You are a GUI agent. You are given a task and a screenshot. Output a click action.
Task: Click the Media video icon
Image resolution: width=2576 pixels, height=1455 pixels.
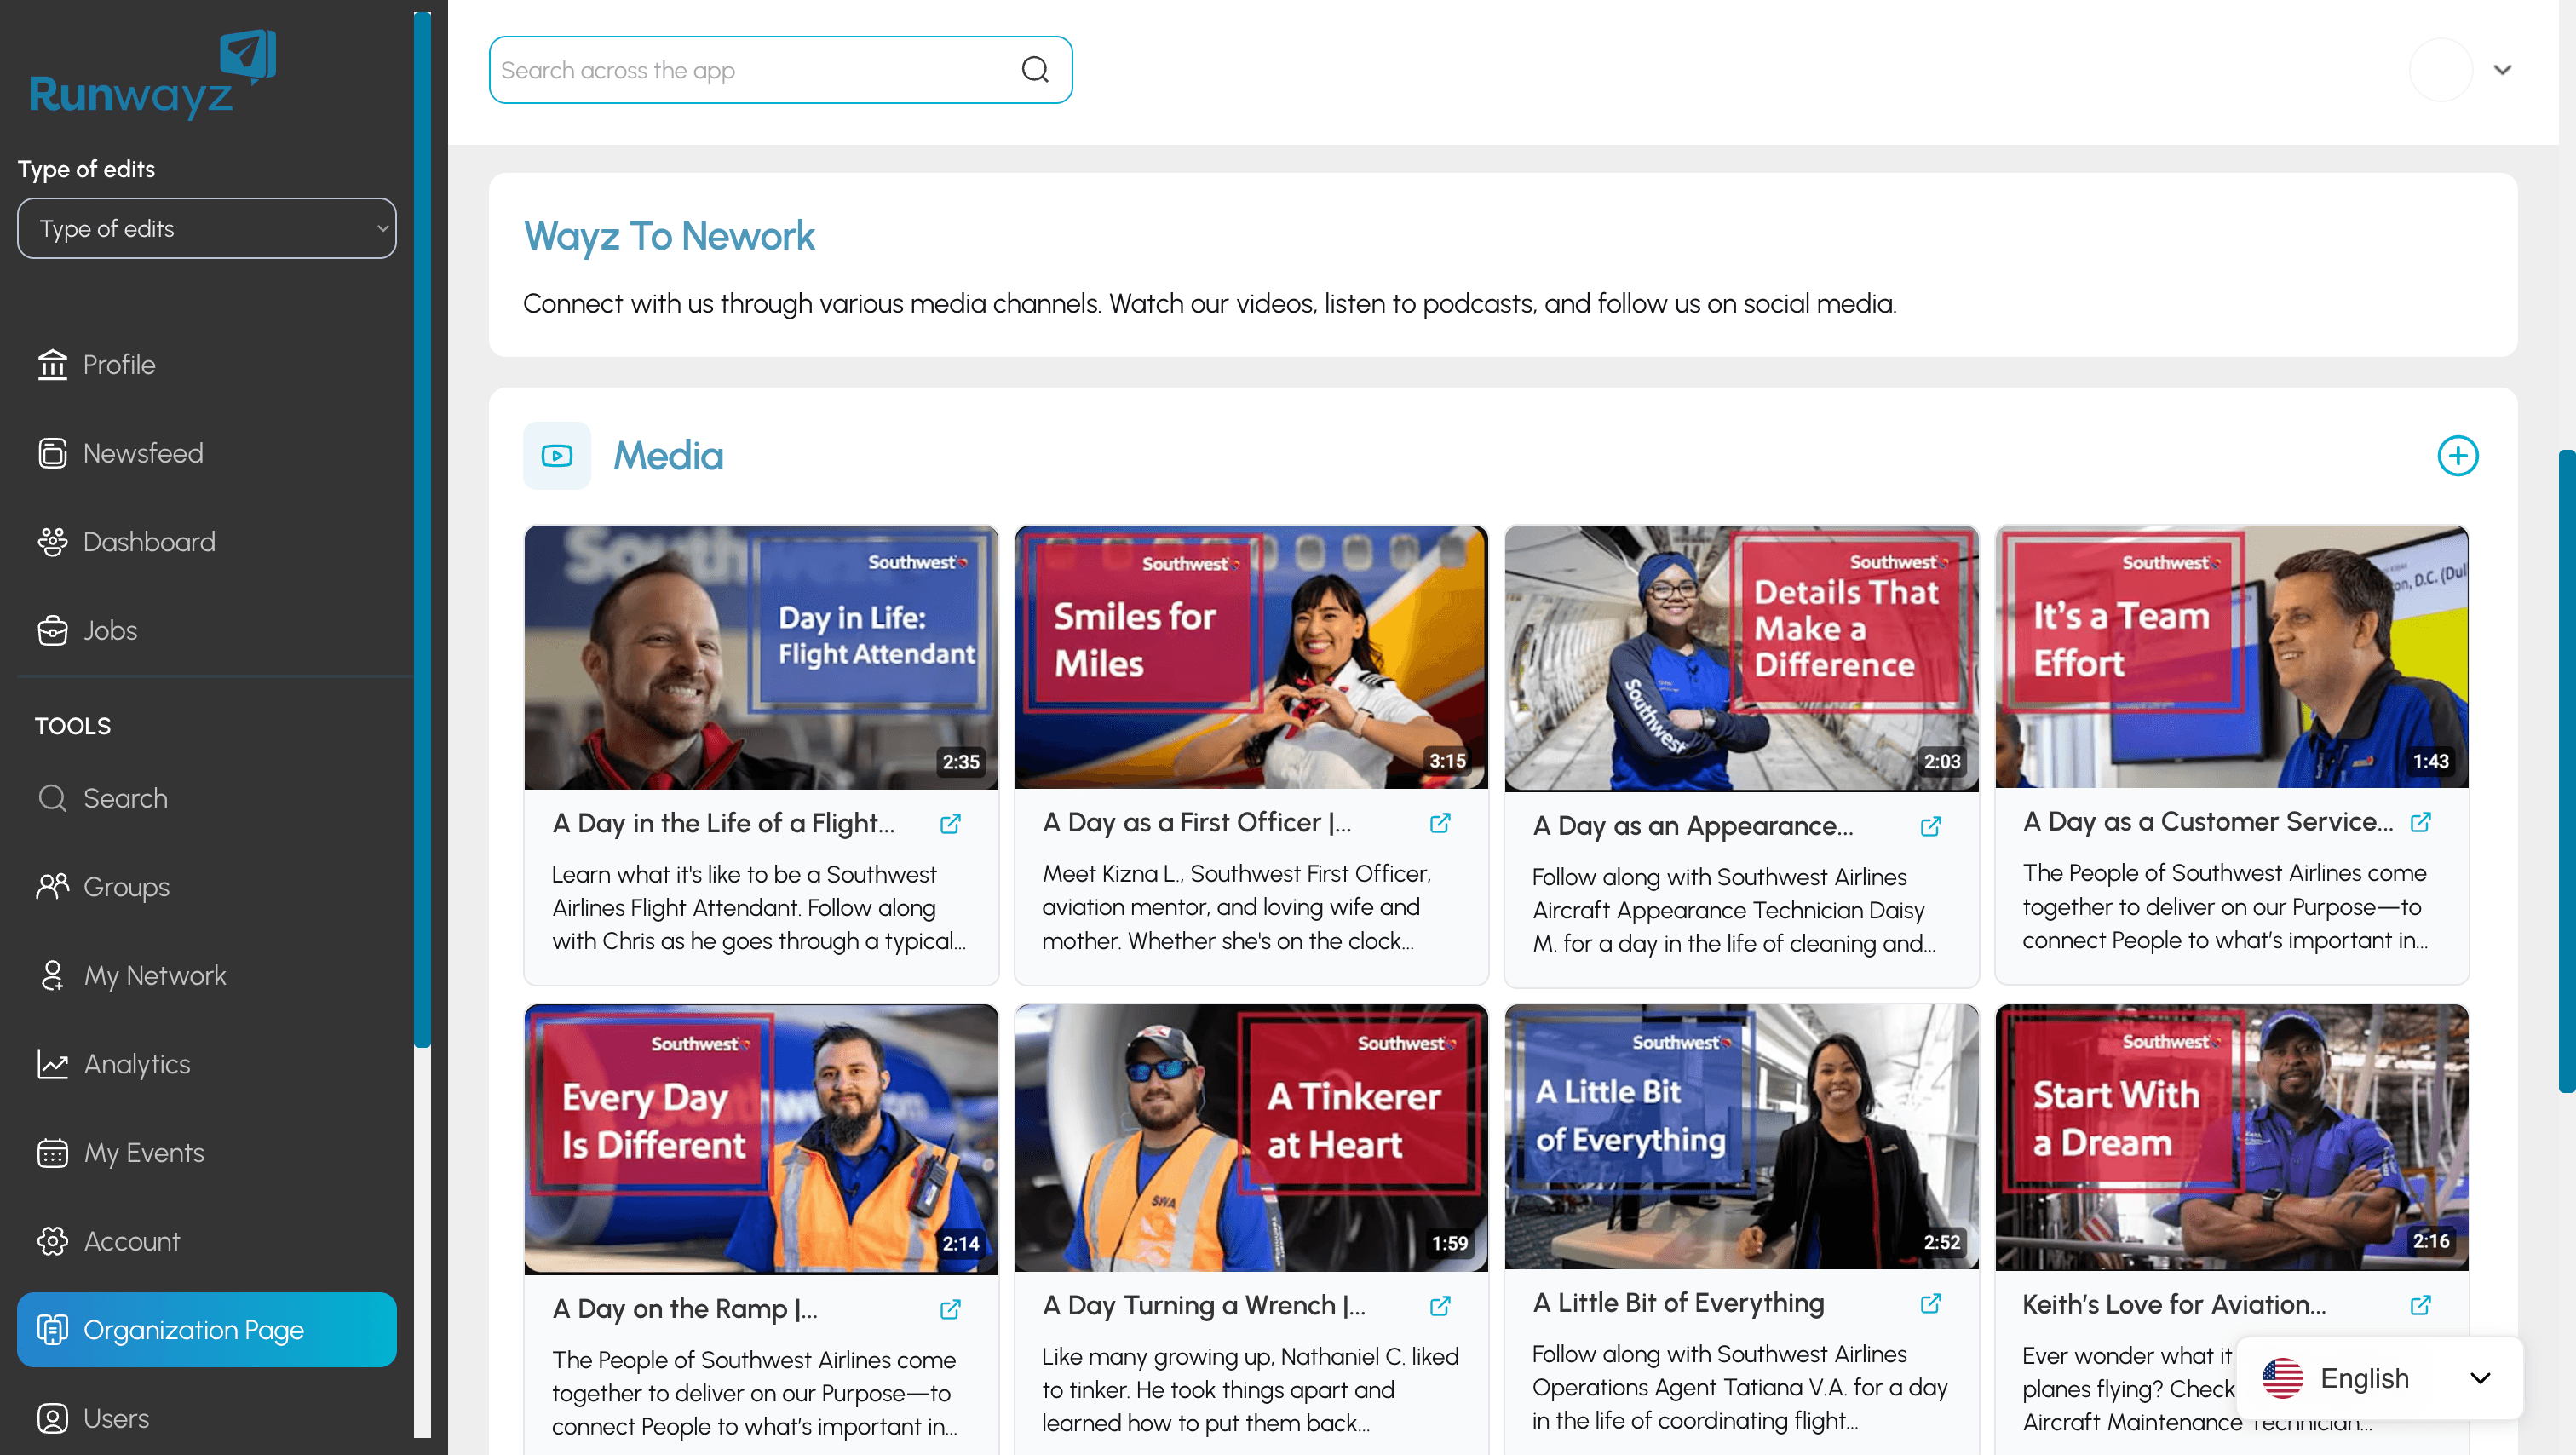[557, 456]
